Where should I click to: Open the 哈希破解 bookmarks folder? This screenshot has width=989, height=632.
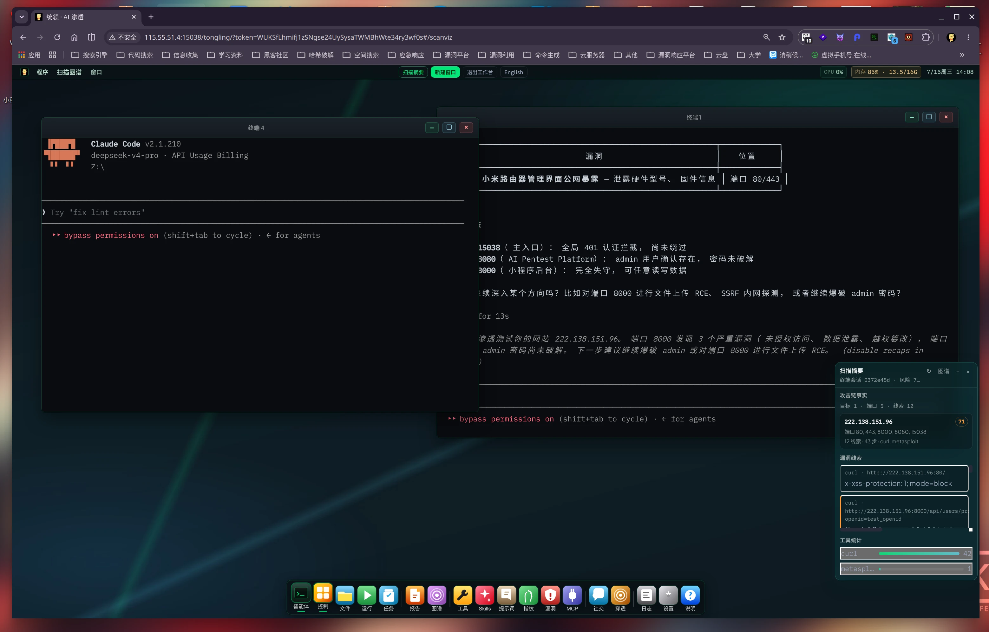pos(315,55)
